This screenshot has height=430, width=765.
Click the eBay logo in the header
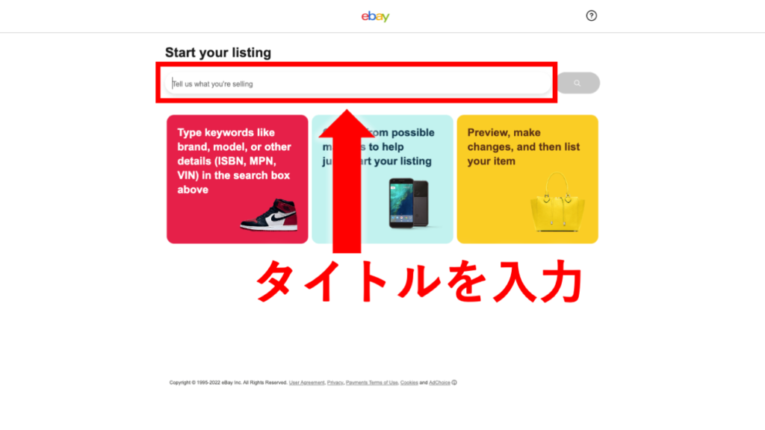point(375,16)
